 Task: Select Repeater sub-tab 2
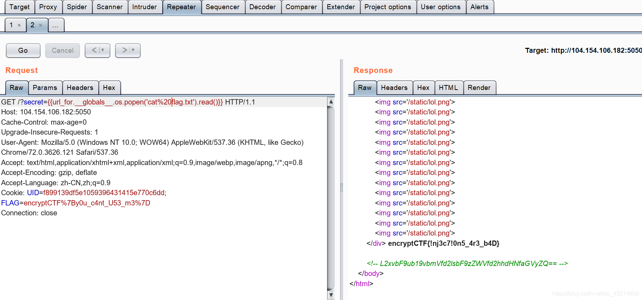pos(32,25)
